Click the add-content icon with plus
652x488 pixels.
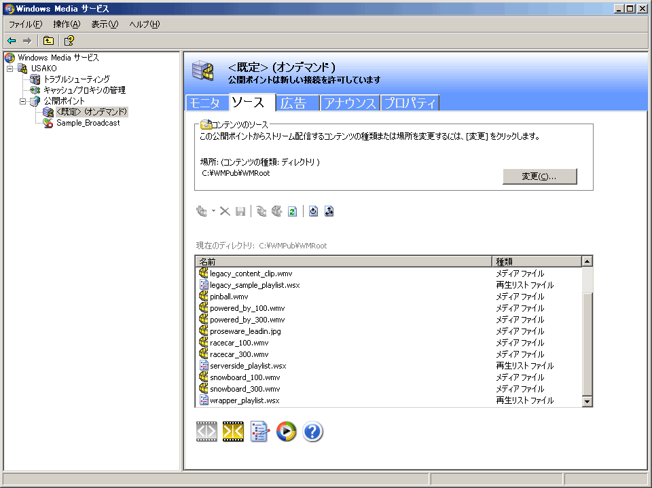pyautogui.click(x=202, y=211)
